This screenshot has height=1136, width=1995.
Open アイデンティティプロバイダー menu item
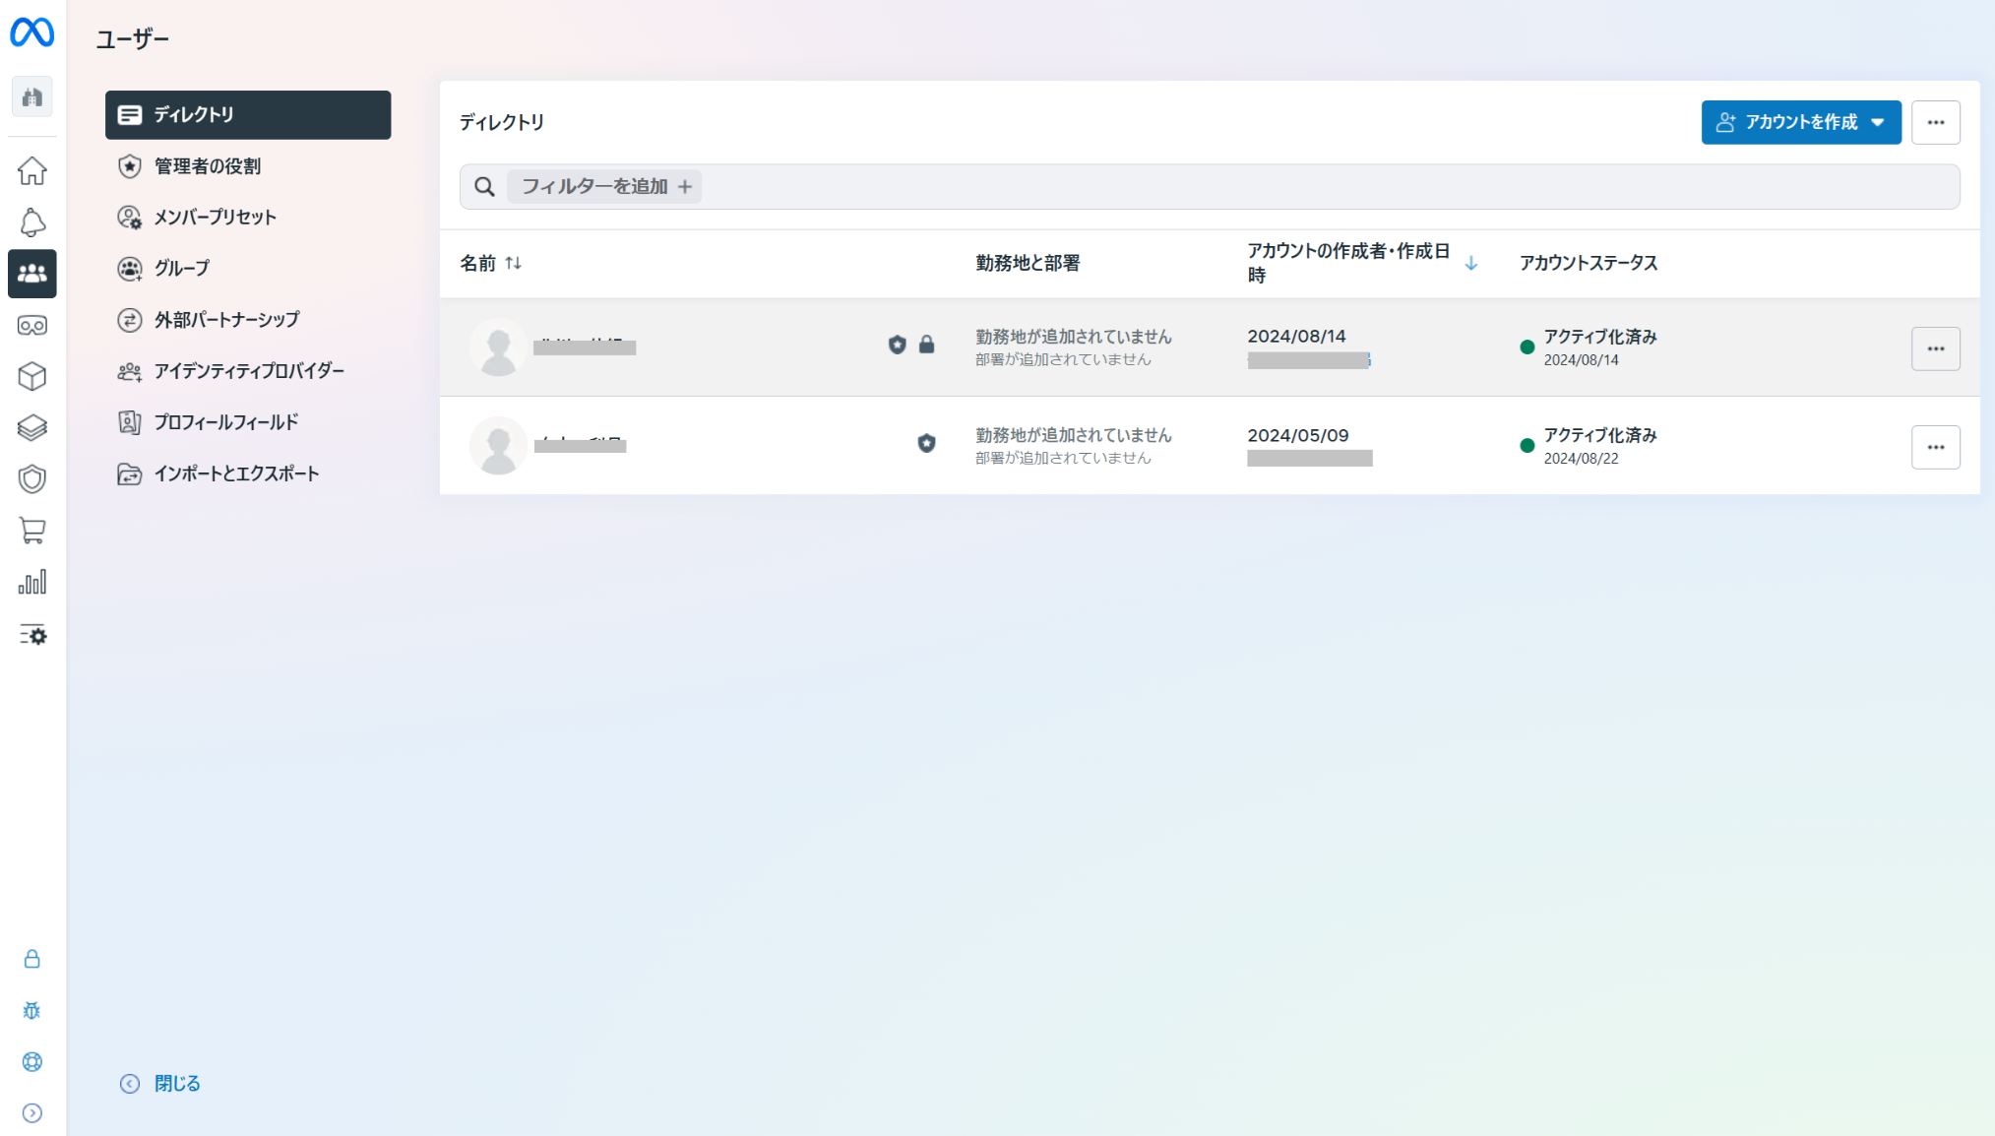248,371
